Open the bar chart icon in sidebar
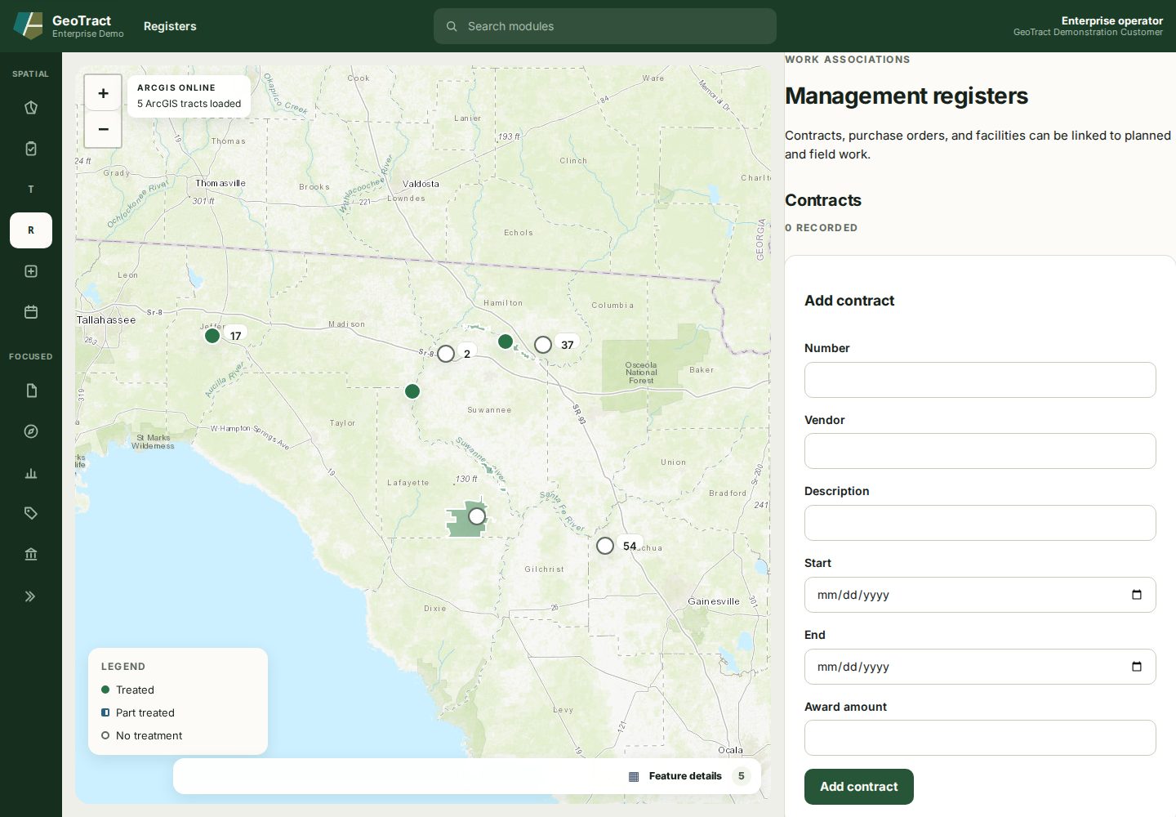Screen dimensions: 1176x817 click(x=31, y=472)
